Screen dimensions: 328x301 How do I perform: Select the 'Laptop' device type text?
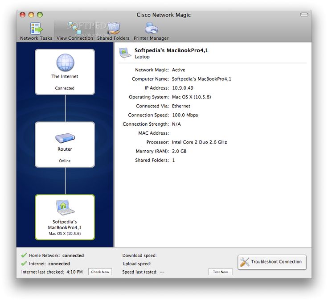[142, 57]
